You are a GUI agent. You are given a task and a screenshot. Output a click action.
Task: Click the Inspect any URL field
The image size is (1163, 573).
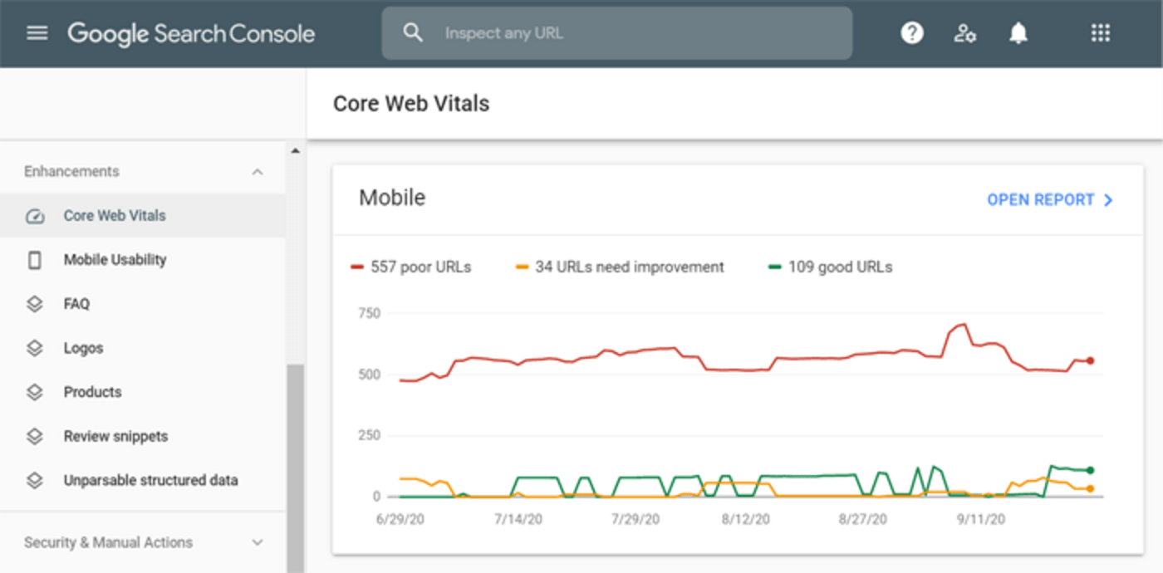[x=616, y=33]
